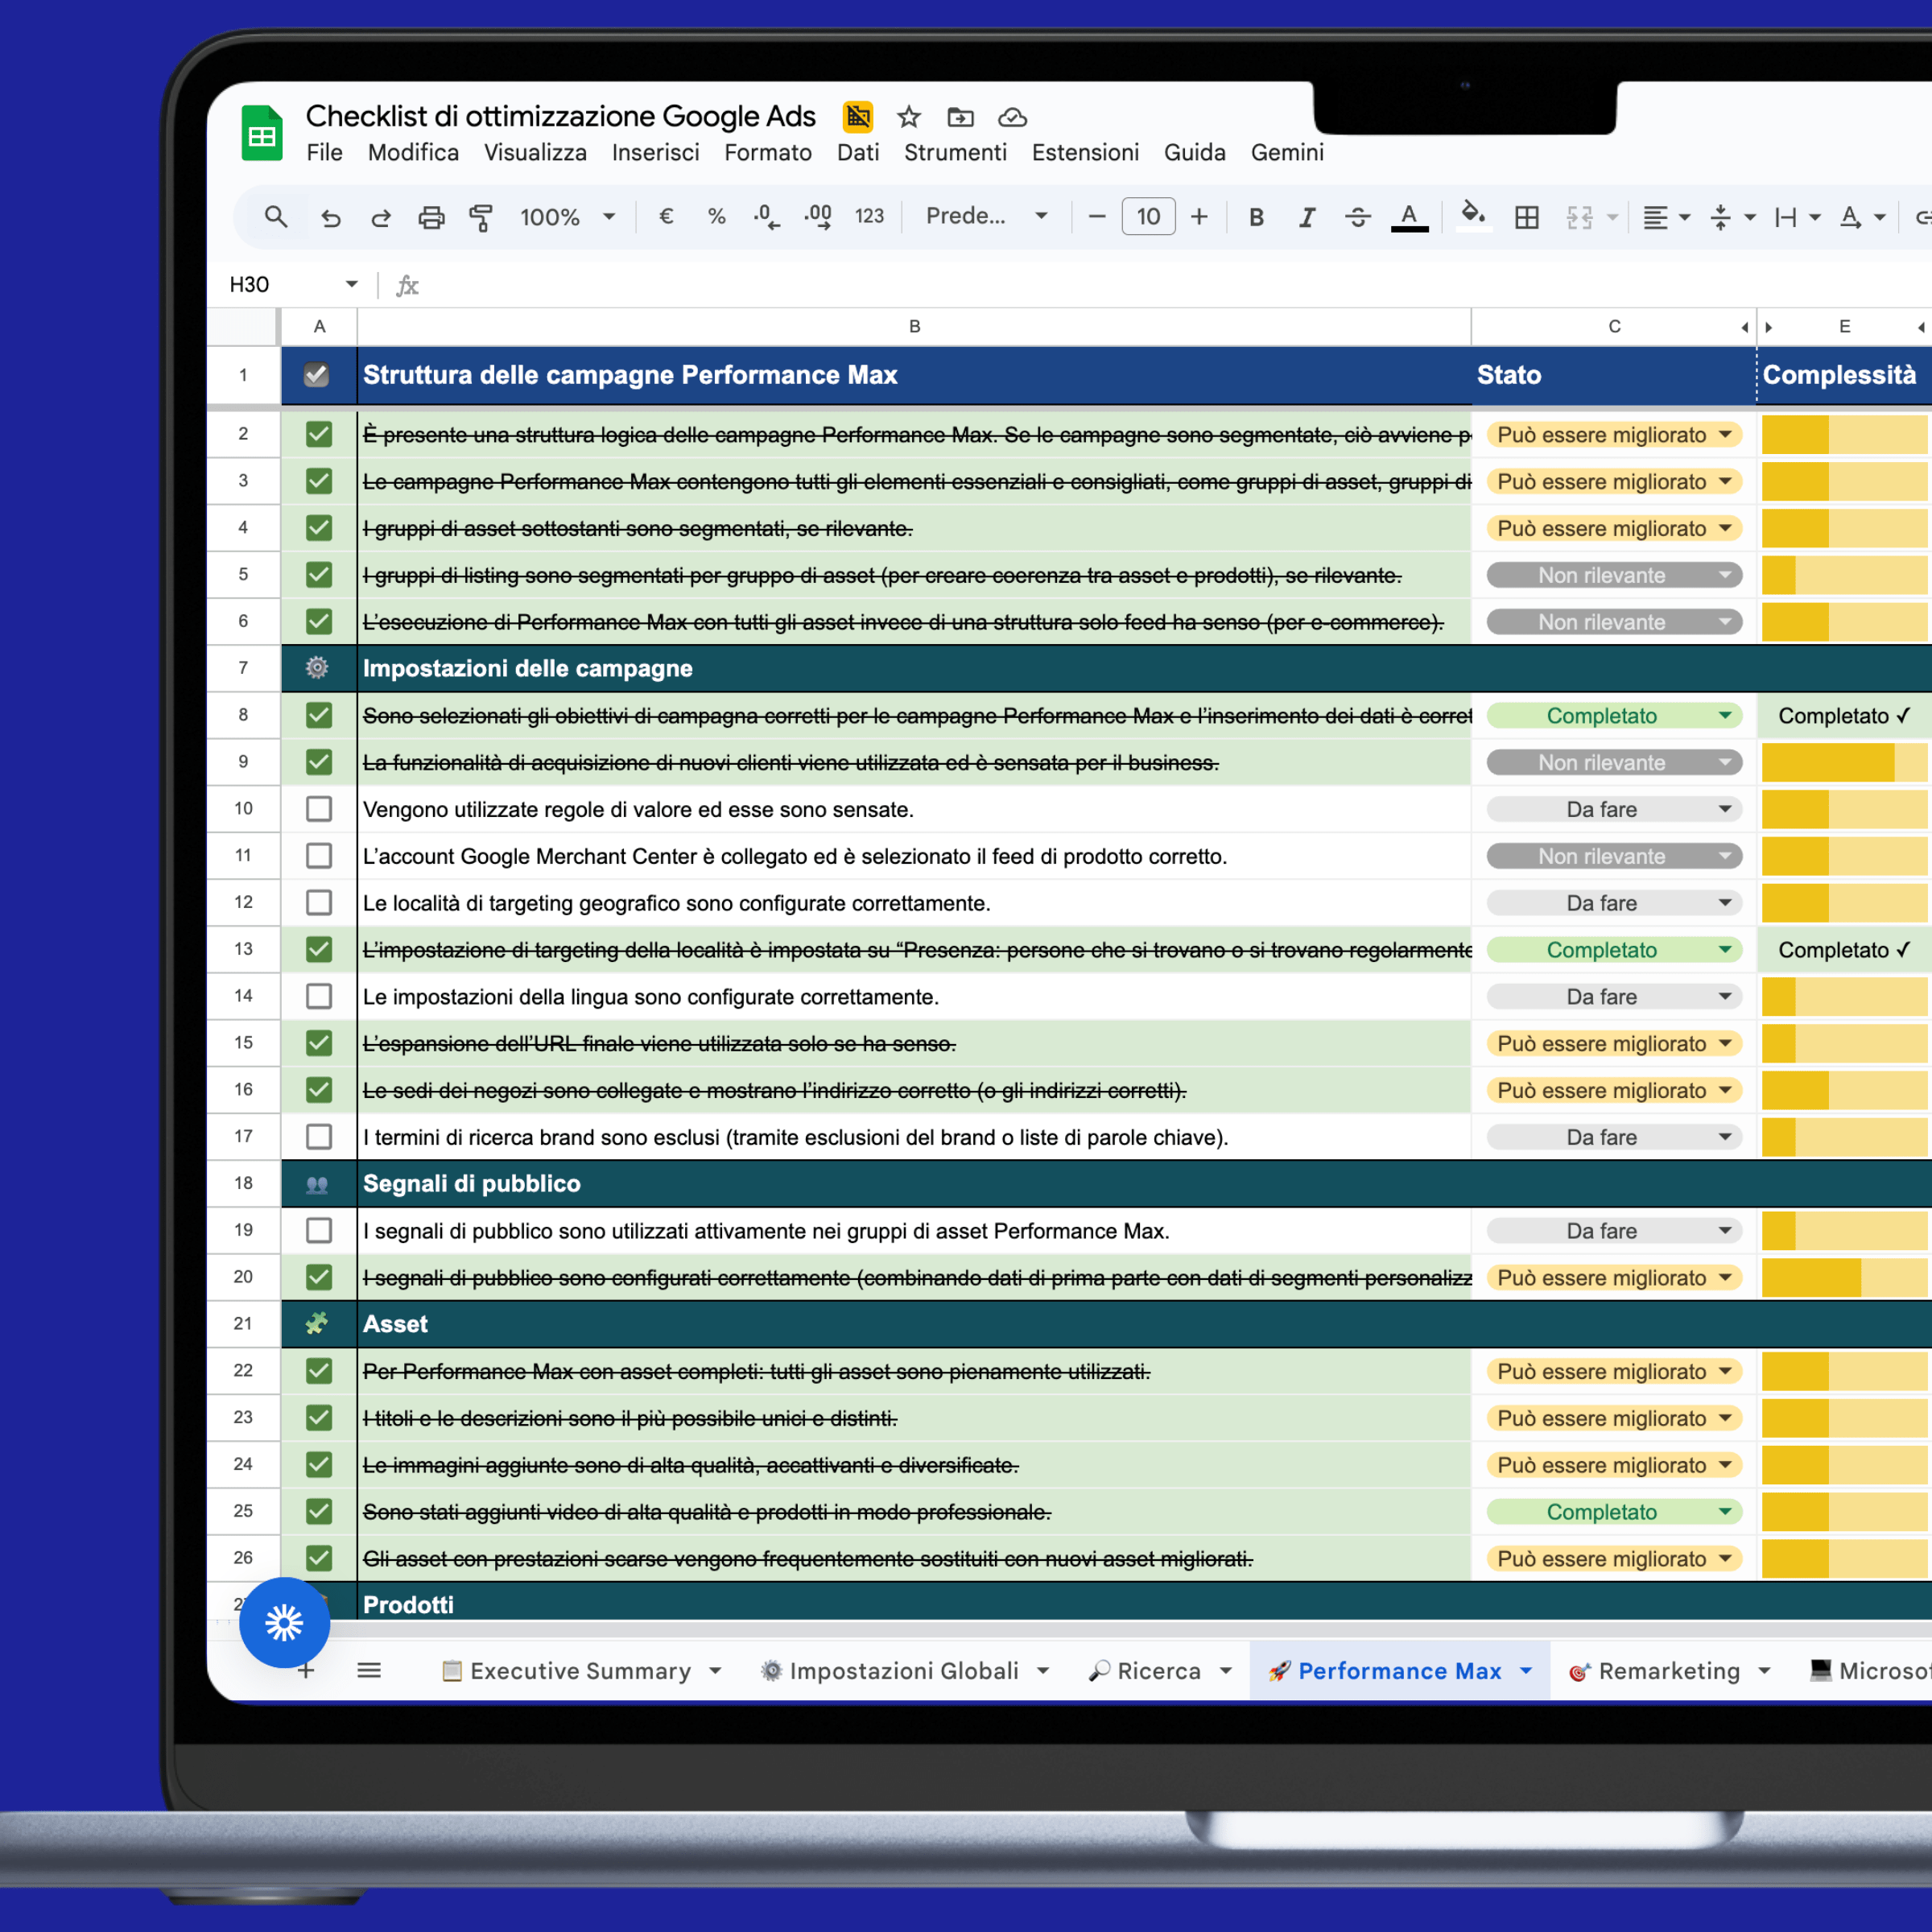Click the print icon
The width and height of the screenshot is (1932, 1932).
click(x=430, y=216)
